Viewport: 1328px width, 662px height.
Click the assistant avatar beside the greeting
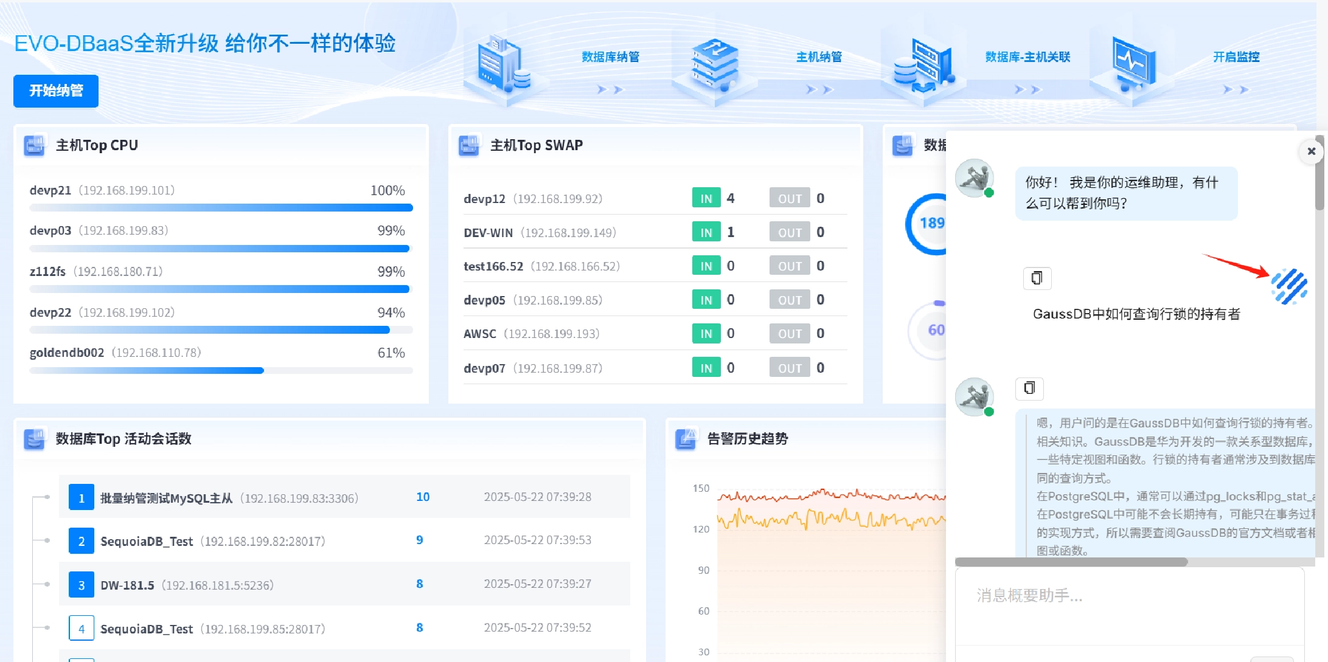tap(975, 178)
